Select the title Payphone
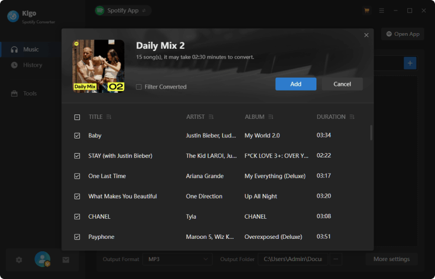Image resolution: width=435 pixels, height=279 pixels. pos(101,237)
